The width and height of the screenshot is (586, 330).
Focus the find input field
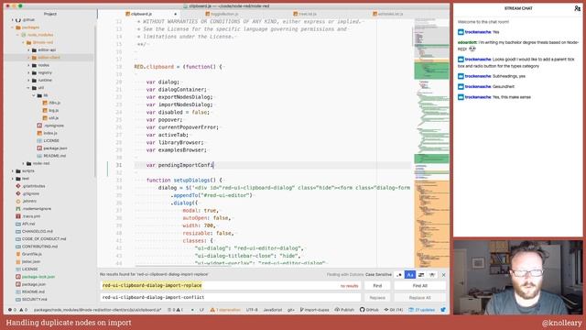pos(231,285)
